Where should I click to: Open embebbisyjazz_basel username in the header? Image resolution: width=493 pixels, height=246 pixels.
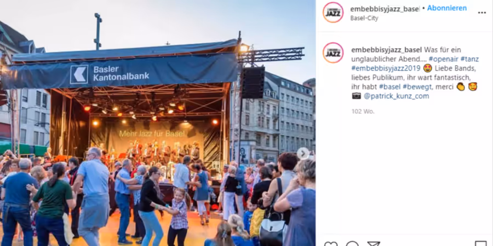point(385,9)
